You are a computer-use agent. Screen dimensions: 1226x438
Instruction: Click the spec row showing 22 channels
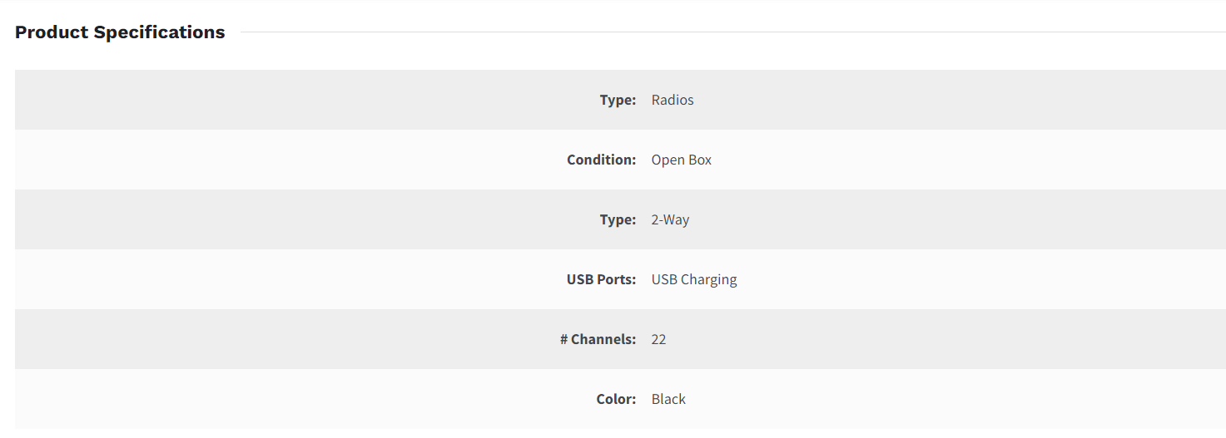pos(620,339)
